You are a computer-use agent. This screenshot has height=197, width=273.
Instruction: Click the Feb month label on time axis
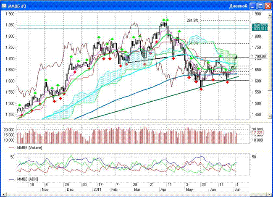[x=114, y=189]
